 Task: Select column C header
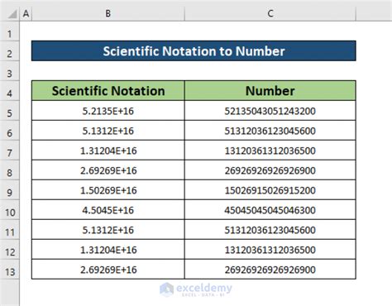pyautogui.click(x=270, y=13)
